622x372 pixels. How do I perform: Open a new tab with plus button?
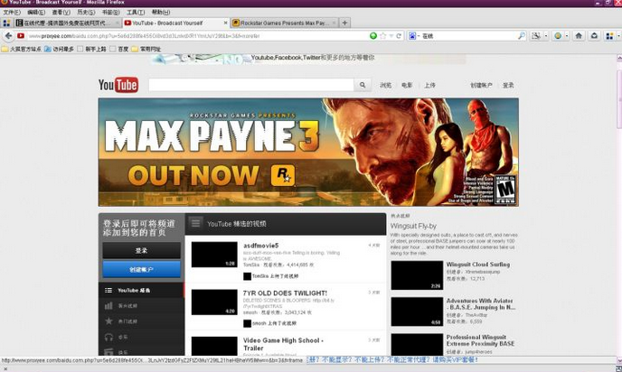pyautogui.click(x=344, y=23)
